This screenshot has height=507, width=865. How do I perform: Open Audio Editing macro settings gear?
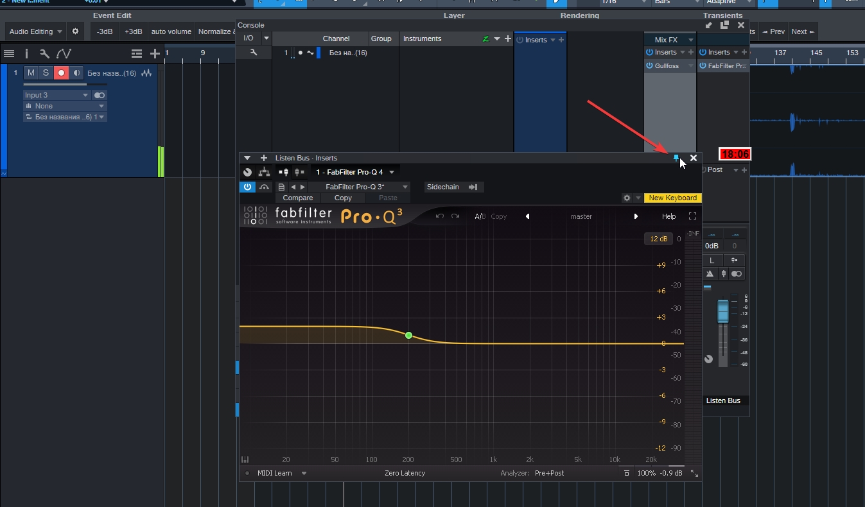point(75,31)
